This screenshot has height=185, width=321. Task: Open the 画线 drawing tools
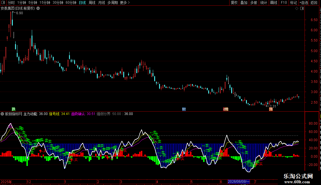coord(274,3)
